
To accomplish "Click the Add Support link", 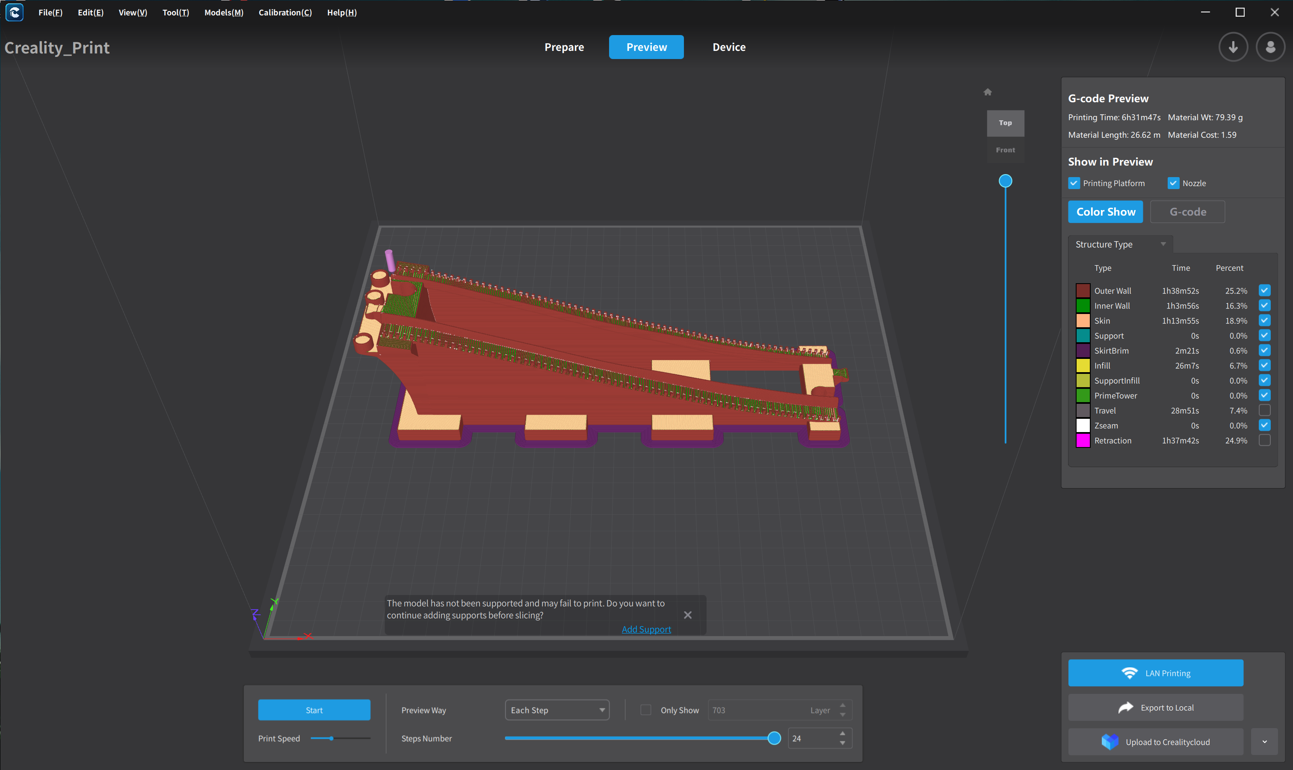I will pyautogui.click(x=646, y=629).
